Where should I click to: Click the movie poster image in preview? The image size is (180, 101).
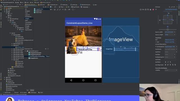(x=72, y=46)
